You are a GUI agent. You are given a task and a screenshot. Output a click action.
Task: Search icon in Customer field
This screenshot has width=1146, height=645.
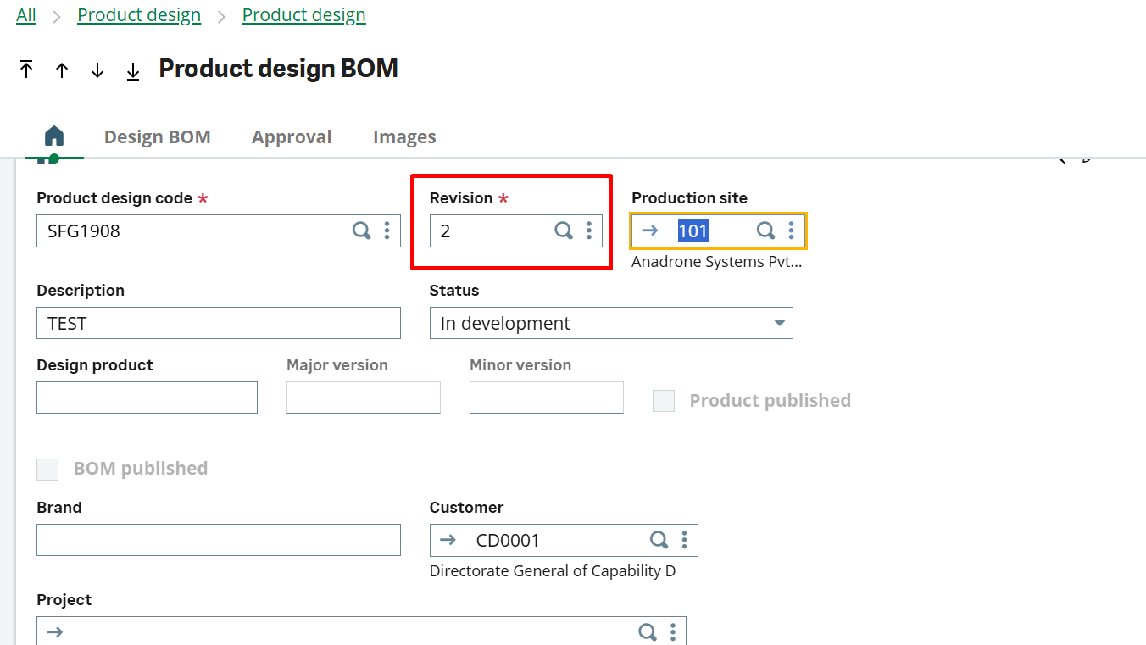659,540
